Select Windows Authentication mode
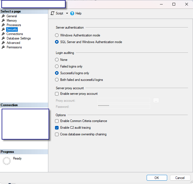Viewport: 193px width, 184px height. (77, 35)
